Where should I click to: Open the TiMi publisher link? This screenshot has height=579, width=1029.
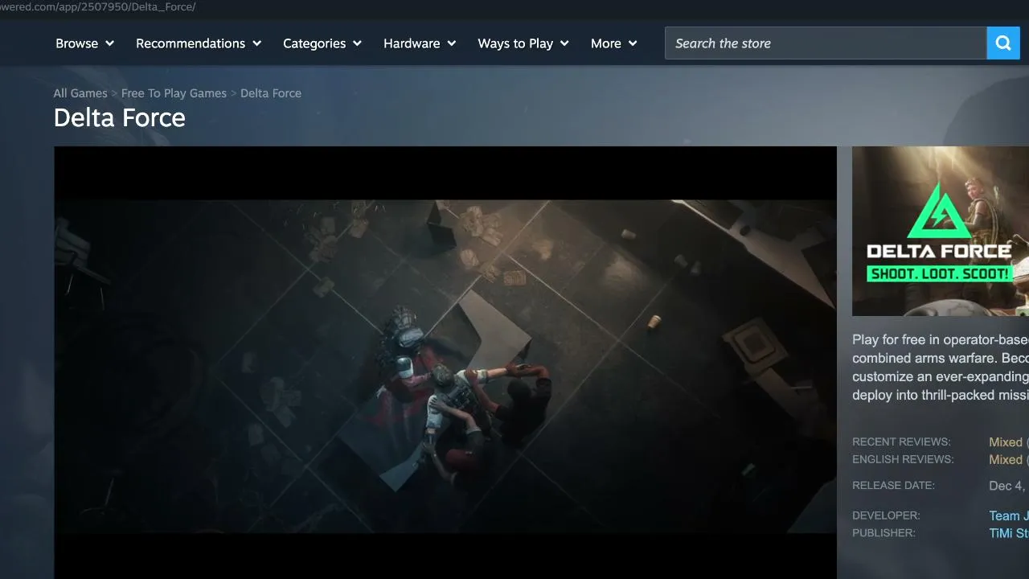click(x=1009, y=534)
